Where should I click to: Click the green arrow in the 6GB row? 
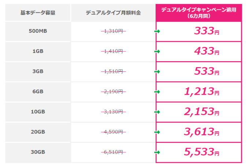click(157, 92)
